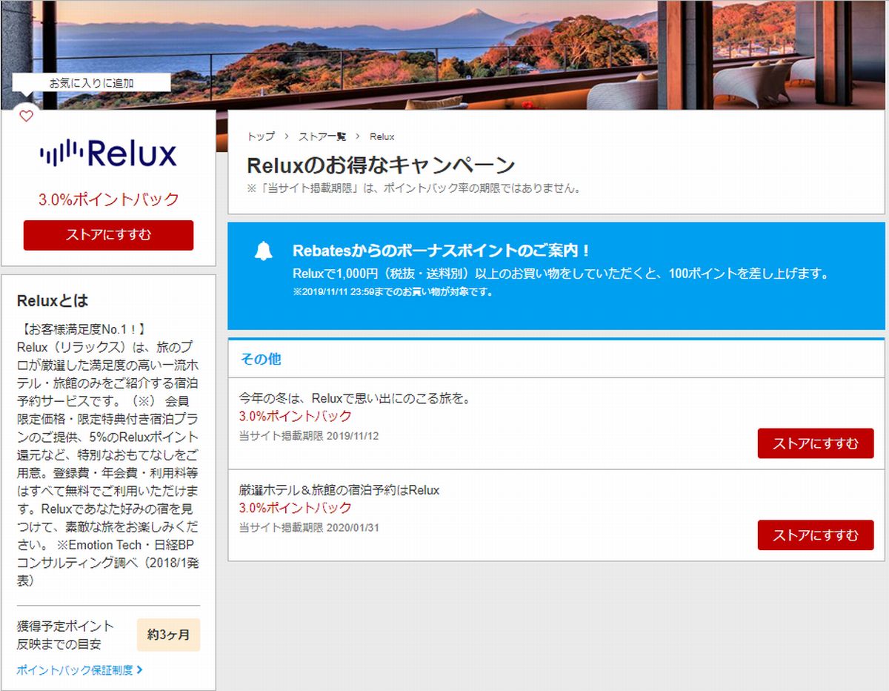Click 3.0%ポイントバック under Relux logo
This screenshot has width=889, height=691.
click(109, 199)
